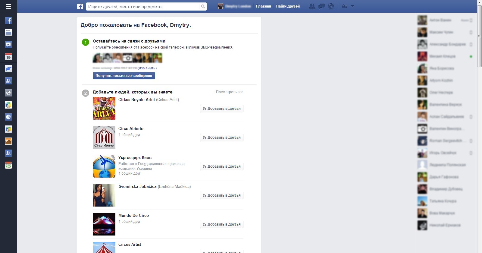The image size is (482, 253).
Task: Open notifications globe icon in the top bar
Action: pos(331,6)
